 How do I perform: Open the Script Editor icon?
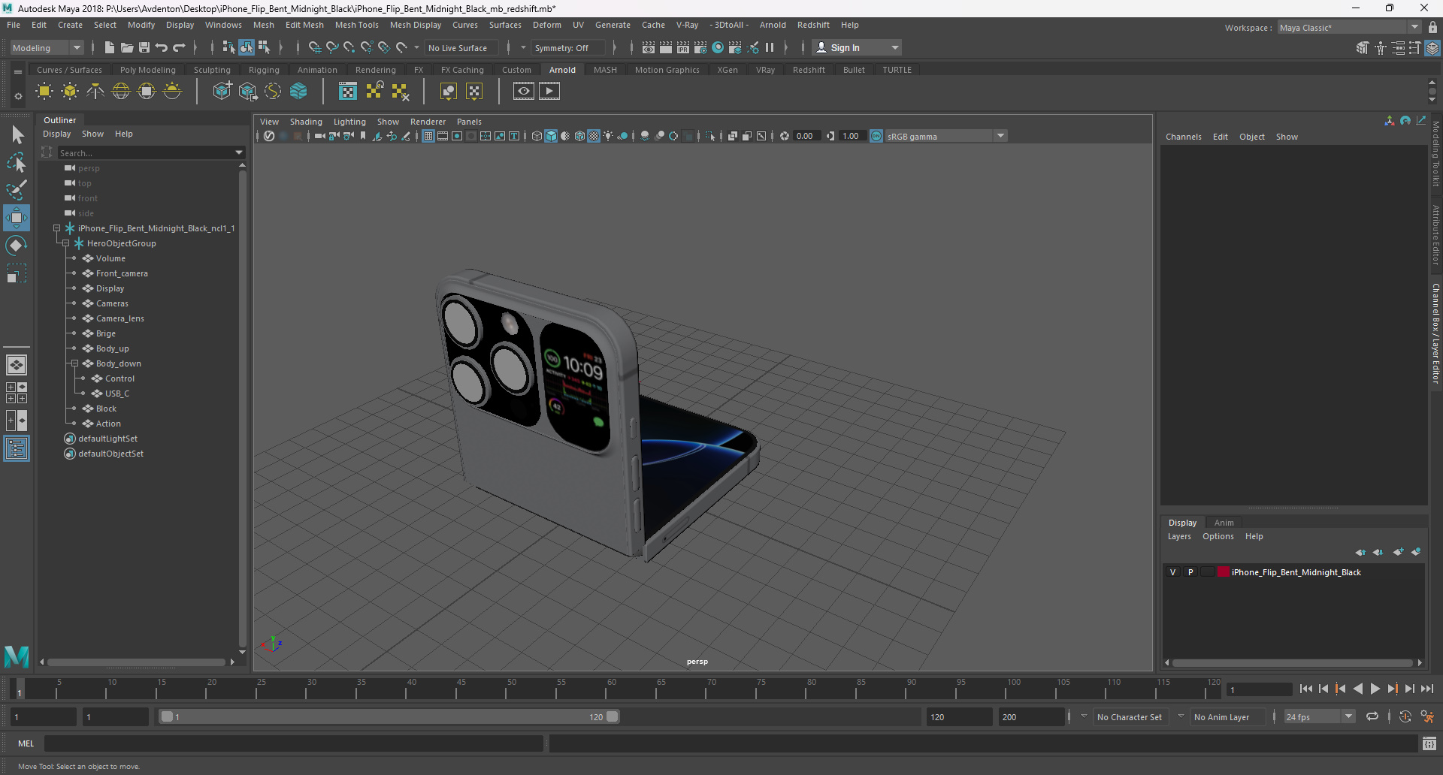1429,743
